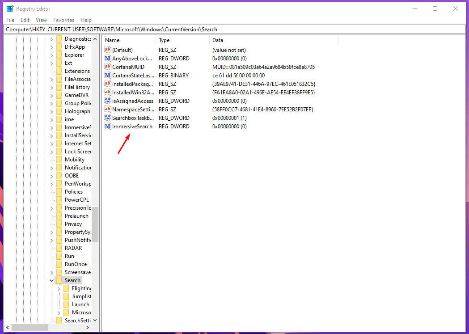Expand the GameDVR key

coord(51,95)
